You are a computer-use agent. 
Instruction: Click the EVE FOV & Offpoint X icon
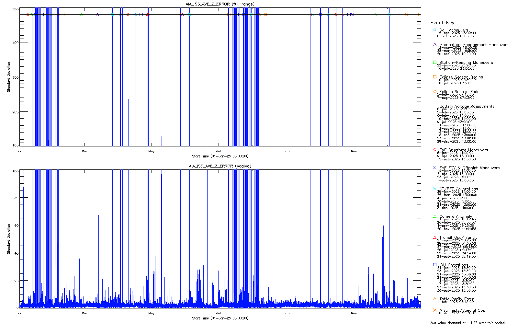(x=434, y=168)
